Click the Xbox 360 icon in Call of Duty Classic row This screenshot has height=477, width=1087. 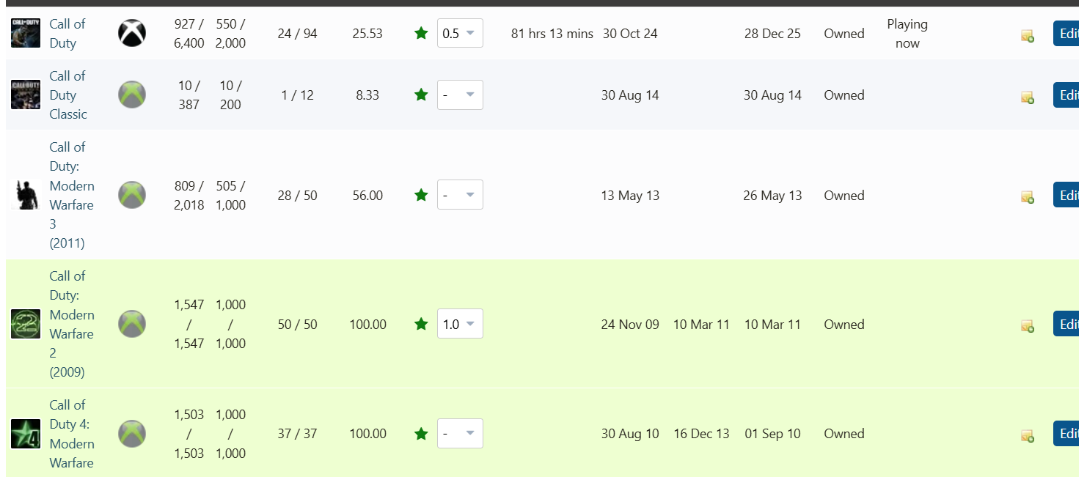tap(132, 95)
